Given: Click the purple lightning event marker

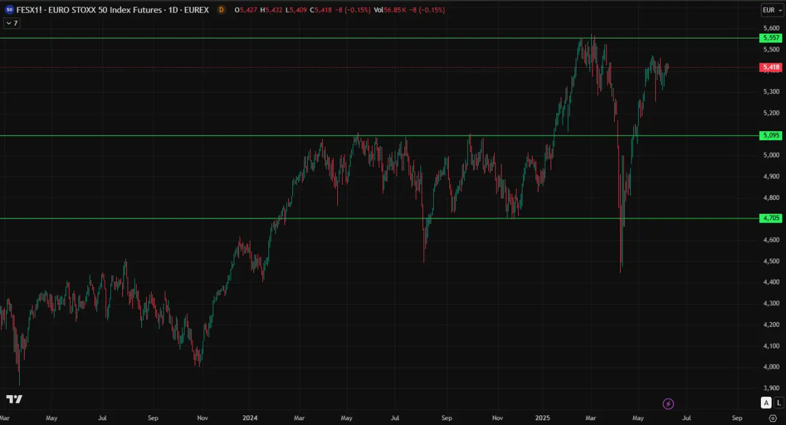Looking at the screenshot, I should (669, 403).
